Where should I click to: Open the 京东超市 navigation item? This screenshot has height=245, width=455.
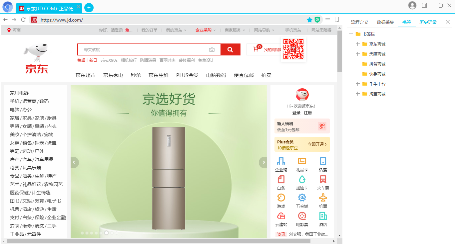pyautogui.click(x=86, y=75)
